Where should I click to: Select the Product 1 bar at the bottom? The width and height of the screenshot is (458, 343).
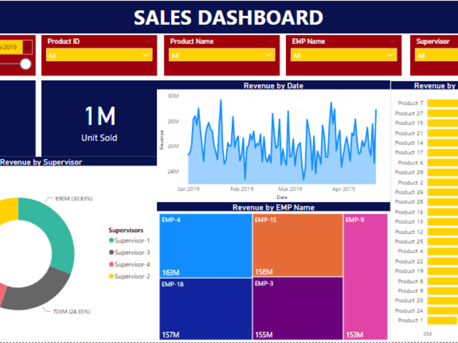click(442, 321)
